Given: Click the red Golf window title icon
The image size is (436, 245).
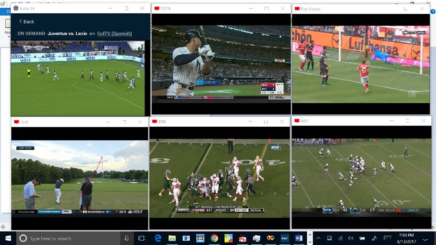Looking at the screenshot, I should pos(16,121).
